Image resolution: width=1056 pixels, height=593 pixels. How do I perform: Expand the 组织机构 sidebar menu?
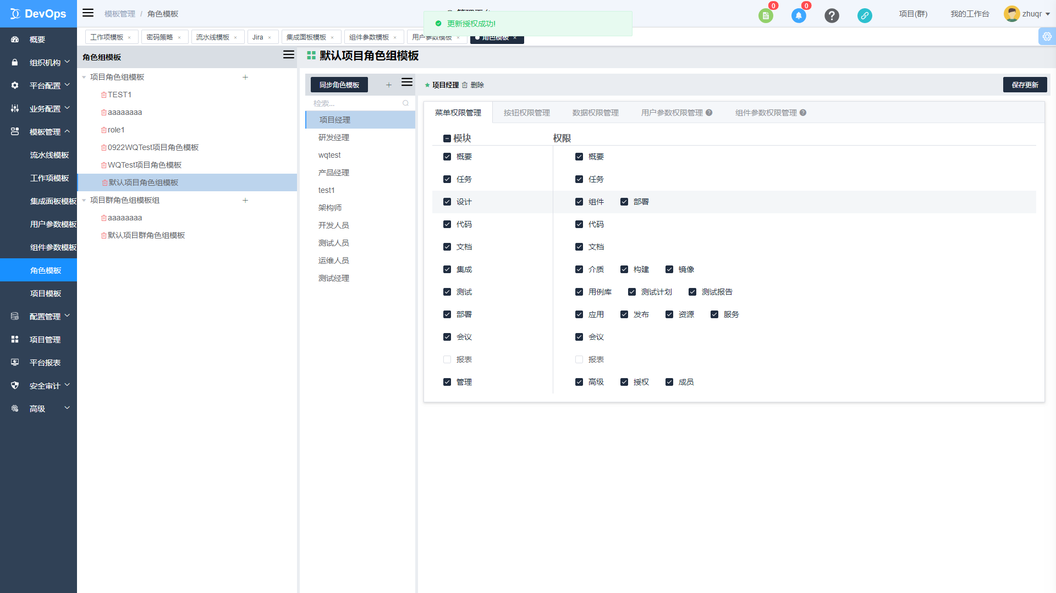coord(38,63)
